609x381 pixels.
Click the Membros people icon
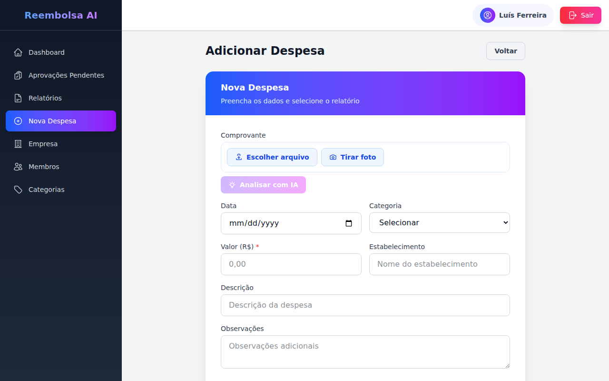click(x=18, y=167)
